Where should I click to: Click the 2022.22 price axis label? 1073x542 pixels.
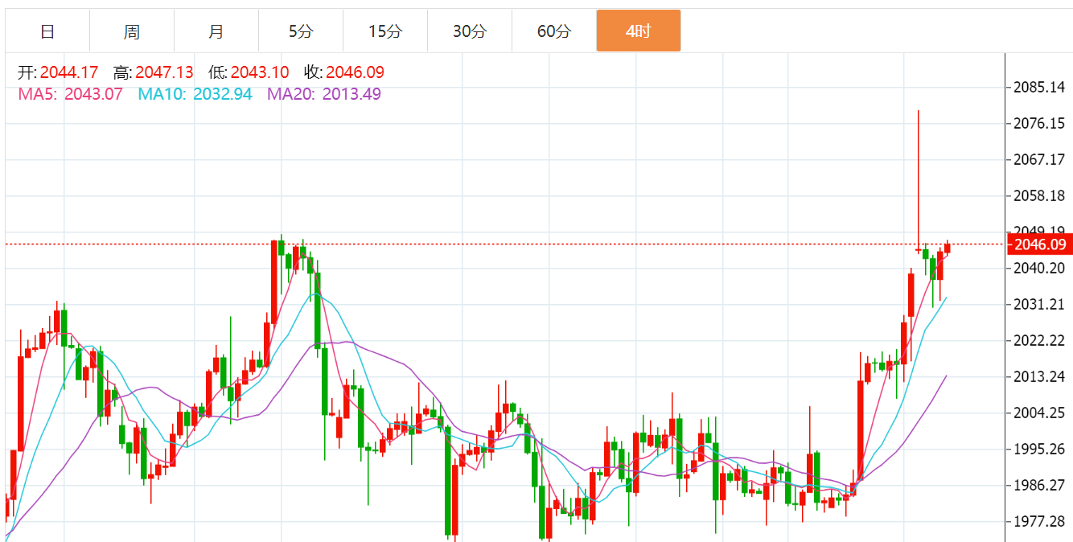pyautogui.click(x=1039, y=340)
